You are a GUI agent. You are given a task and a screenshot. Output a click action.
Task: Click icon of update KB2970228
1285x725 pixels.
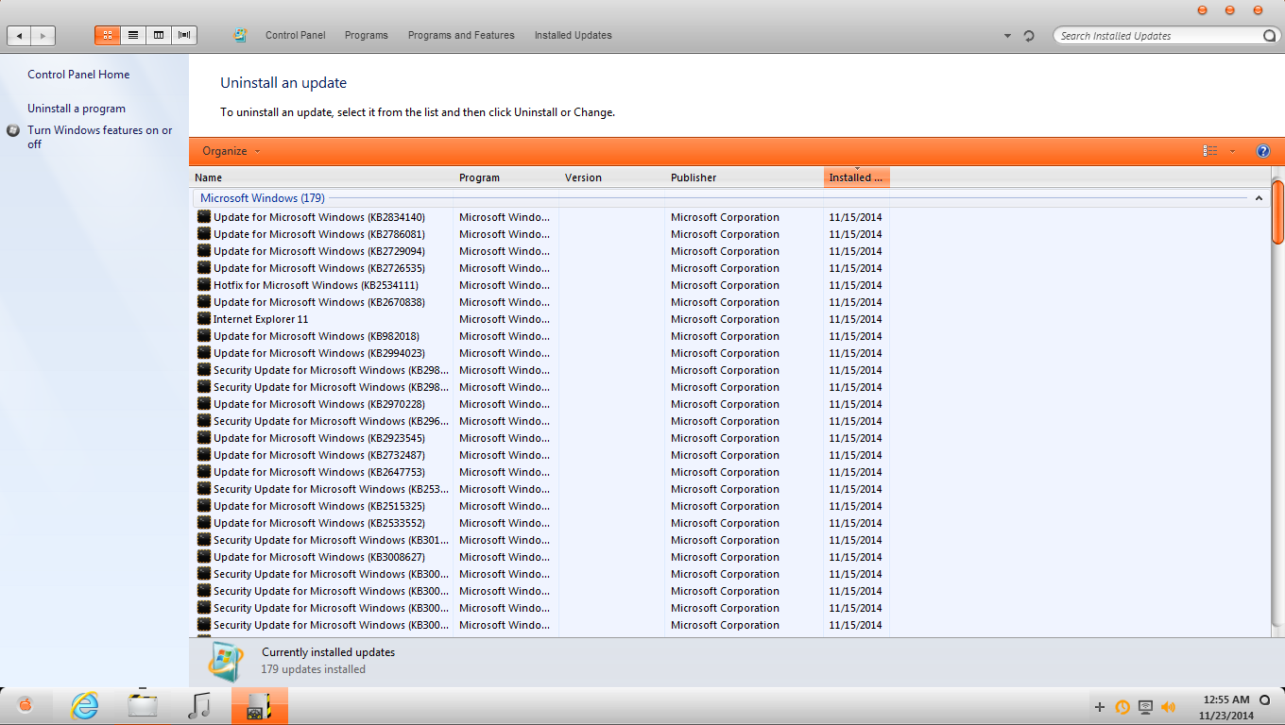[x=204, y=404]
